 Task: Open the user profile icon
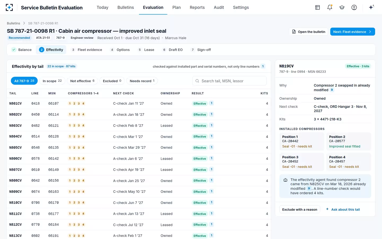point(354,7)
